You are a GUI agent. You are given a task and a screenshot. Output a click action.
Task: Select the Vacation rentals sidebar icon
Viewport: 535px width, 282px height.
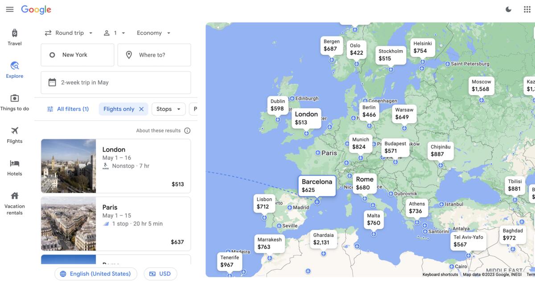tap(14, 200)
